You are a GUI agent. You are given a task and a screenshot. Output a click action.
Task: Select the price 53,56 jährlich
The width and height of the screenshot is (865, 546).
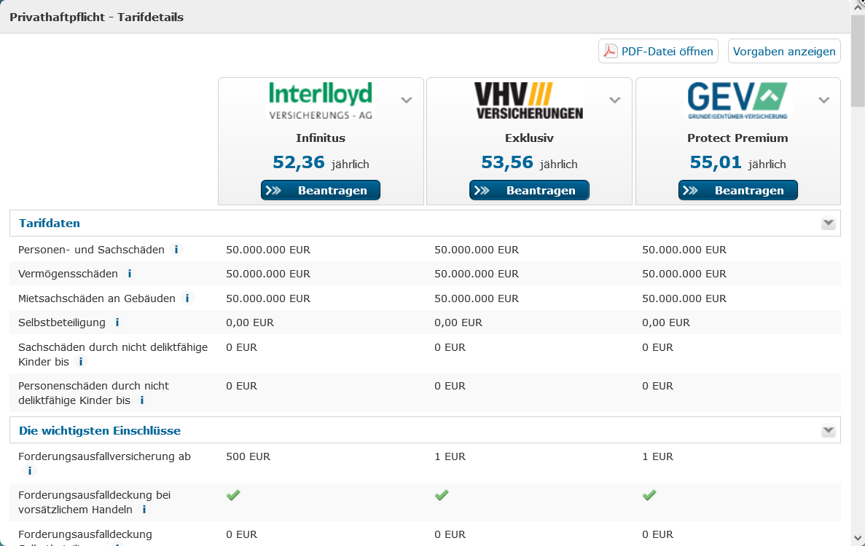coord(529,162)
